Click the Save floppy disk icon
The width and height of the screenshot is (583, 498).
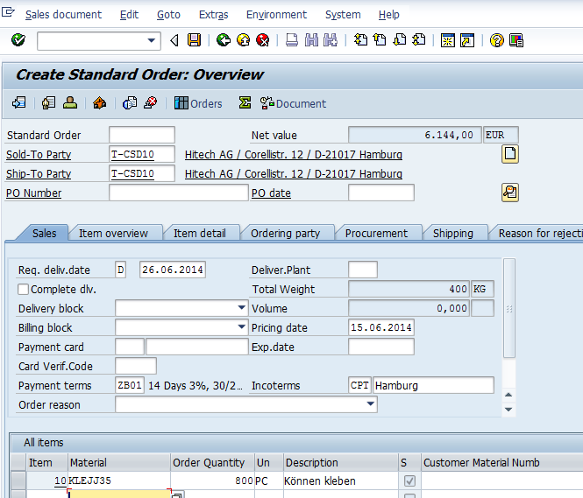click(x=194, y=39)
